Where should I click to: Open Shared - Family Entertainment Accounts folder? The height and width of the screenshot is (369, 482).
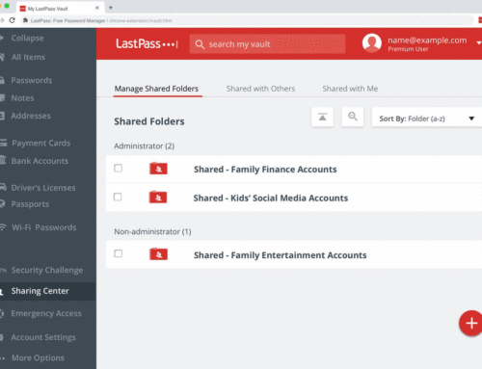[281, 255]
